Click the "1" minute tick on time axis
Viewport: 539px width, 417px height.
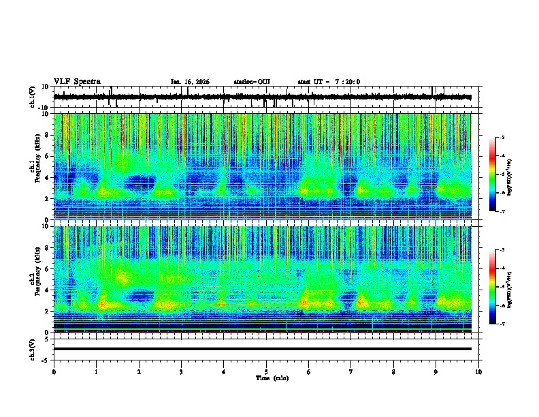(96, 372)
